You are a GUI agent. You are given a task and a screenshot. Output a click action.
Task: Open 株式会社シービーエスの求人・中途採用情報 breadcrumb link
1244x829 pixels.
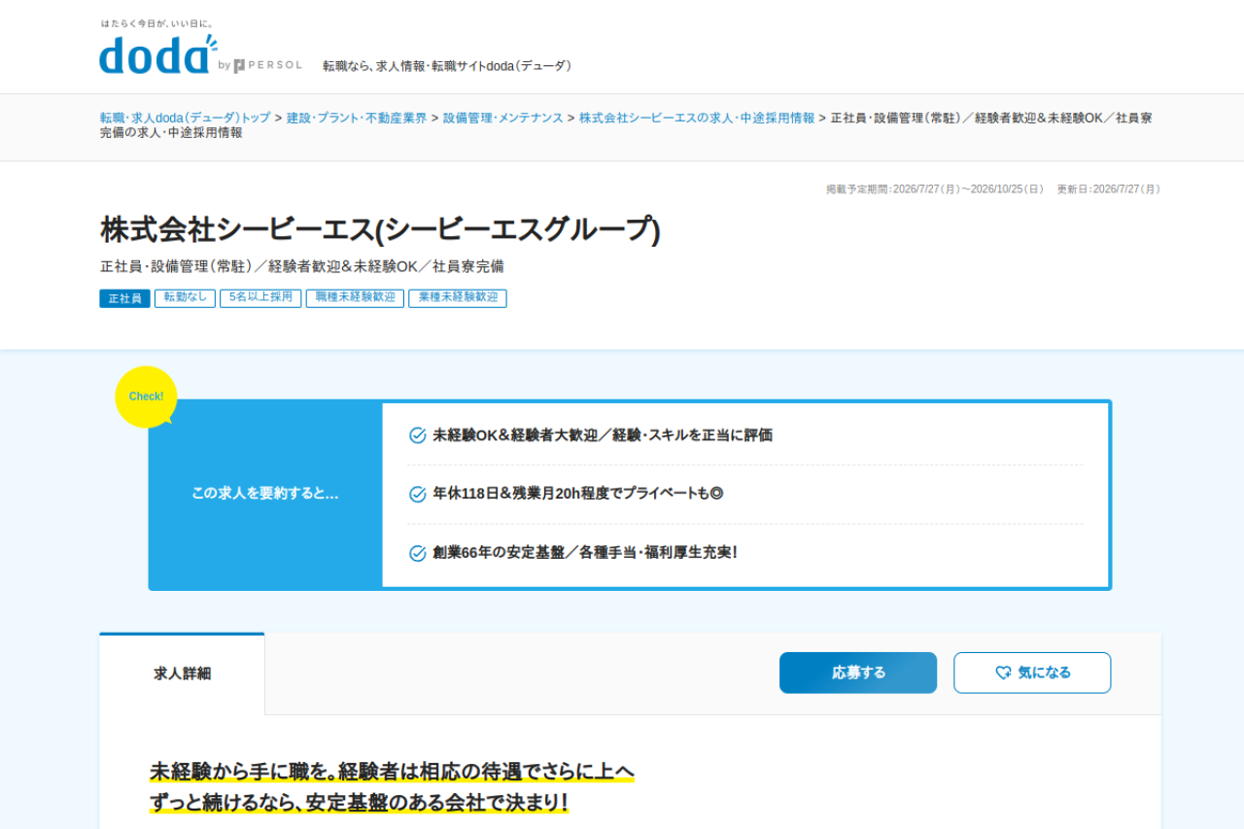pyautogui.click(x=697, y=118)
